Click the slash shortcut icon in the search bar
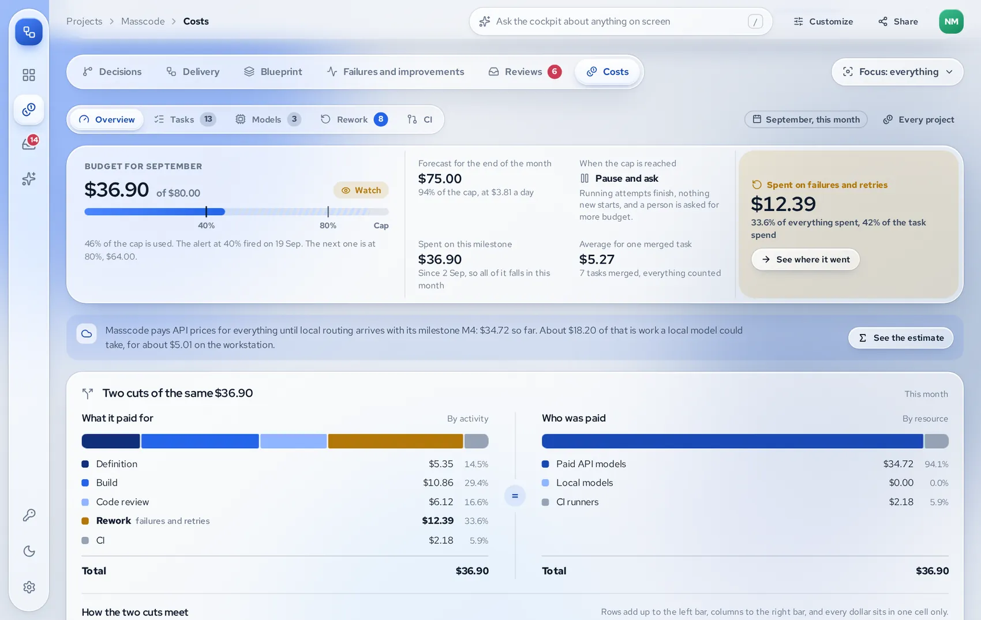Image resolution: width=981 pixels, height=620 pixels. pyautogui.click(x=755, y=21)
